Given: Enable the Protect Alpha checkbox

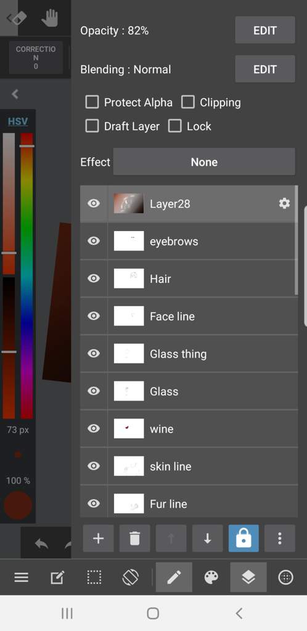Looking at the screenshot, I should tap(92, 102).
